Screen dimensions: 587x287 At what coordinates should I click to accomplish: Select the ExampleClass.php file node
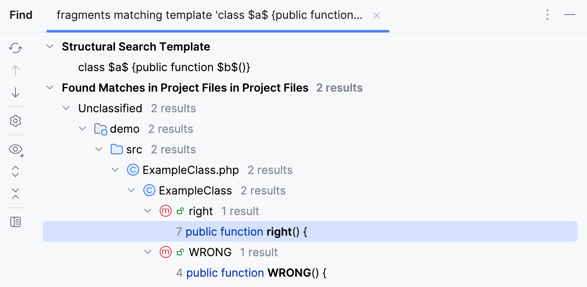click(x=191, y=170)
